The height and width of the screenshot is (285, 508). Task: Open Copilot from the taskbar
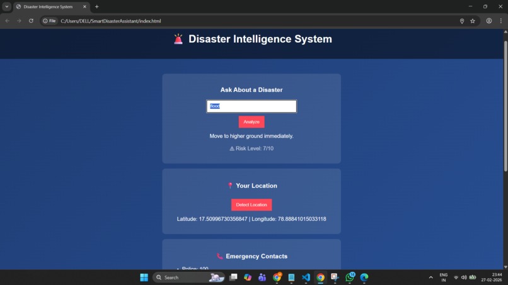(x=248, y=277)
